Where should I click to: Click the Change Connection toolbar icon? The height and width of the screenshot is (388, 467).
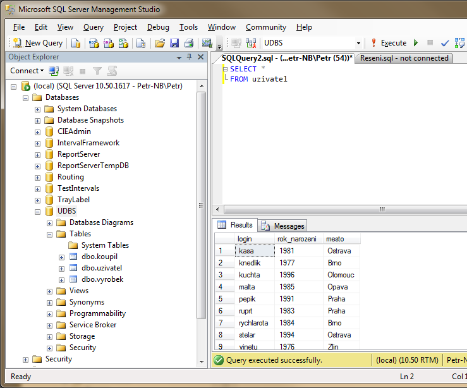(251, 43)
